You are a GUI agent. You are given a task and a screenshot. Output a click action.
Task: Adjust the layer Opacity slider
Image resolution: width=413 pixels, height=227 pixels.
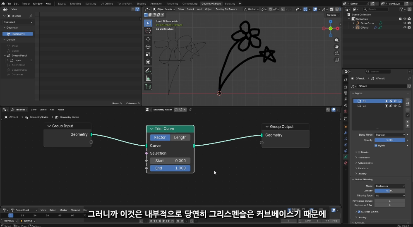click(x=390, y=140)
